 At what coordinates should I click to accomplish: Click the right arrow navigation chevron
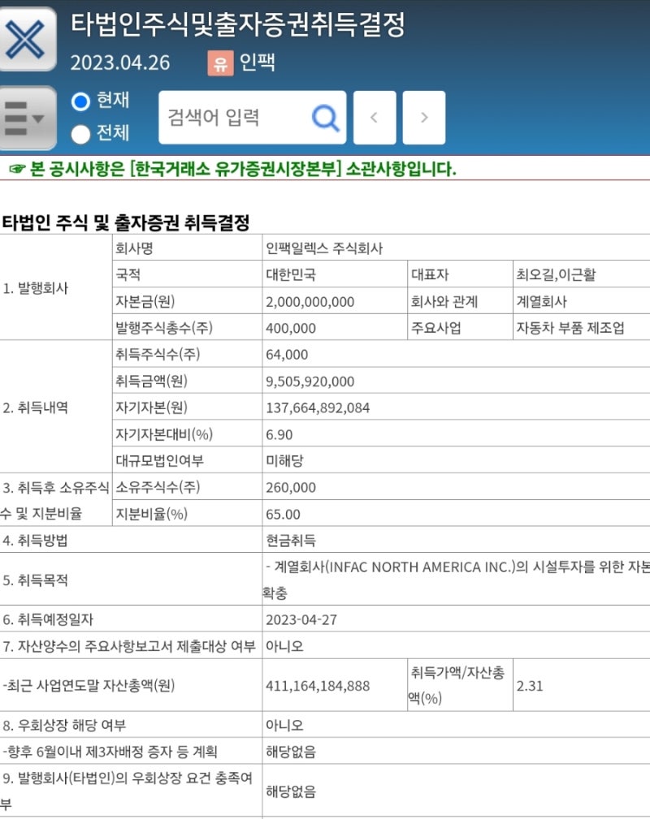(423, 116)
